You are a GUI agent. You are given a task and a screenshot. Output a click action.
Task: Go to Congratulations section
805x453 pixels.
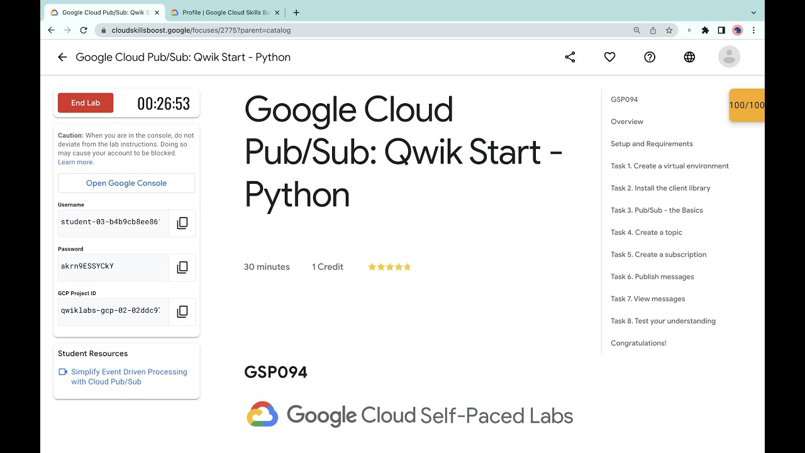638,343
